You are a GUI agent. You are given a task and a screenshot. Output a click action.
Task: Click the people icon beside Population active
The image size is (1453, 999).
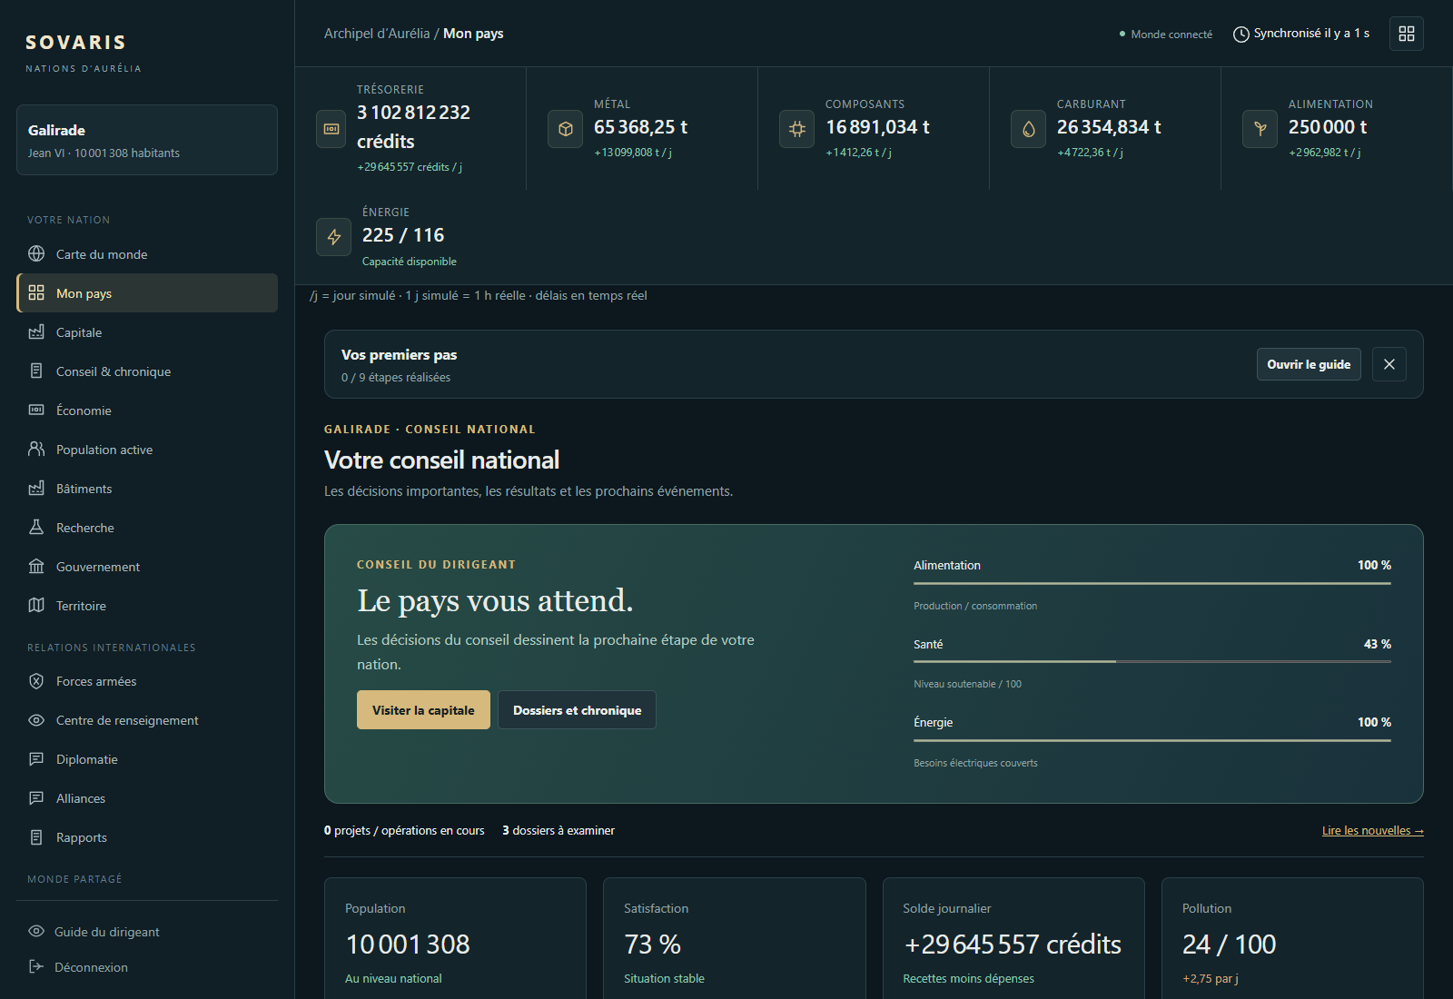36,449
